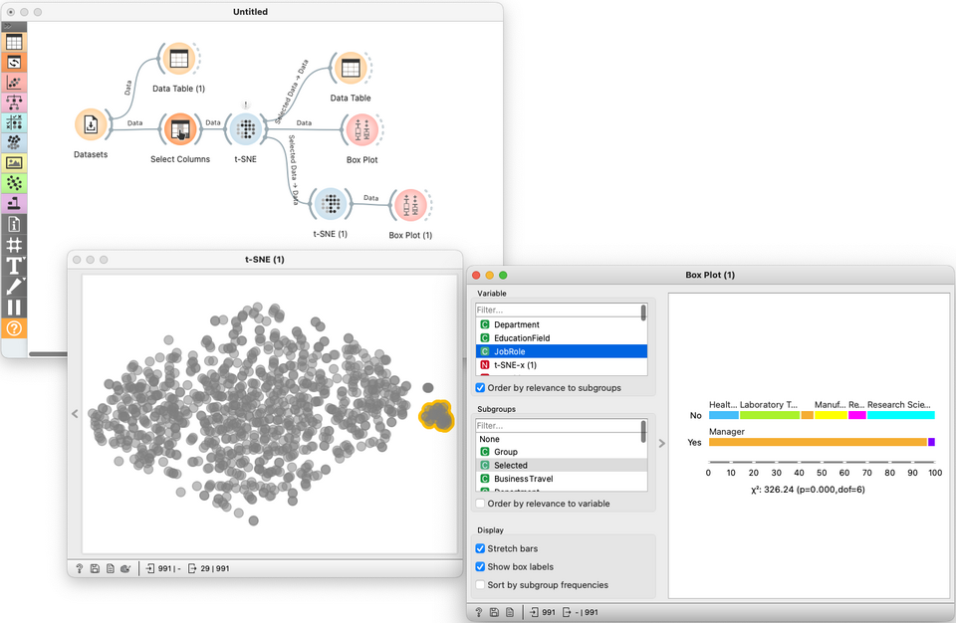Image resolution: width=956 pixels, height=623 pixels.
Task: Click the orange help icon in sidebar
Action: click(14, 328)
